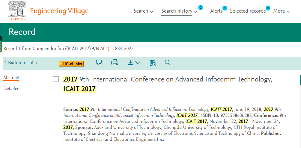Screen dimensions: 301x148
Task: Click the record history clock icon
Action: tap(153, 63)
